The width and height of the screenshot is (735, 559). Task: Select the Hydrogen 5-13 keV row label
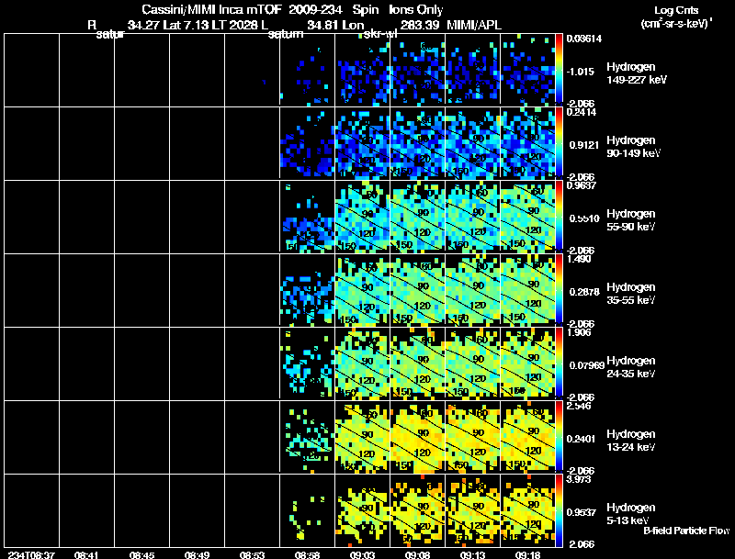coord(631,514)
